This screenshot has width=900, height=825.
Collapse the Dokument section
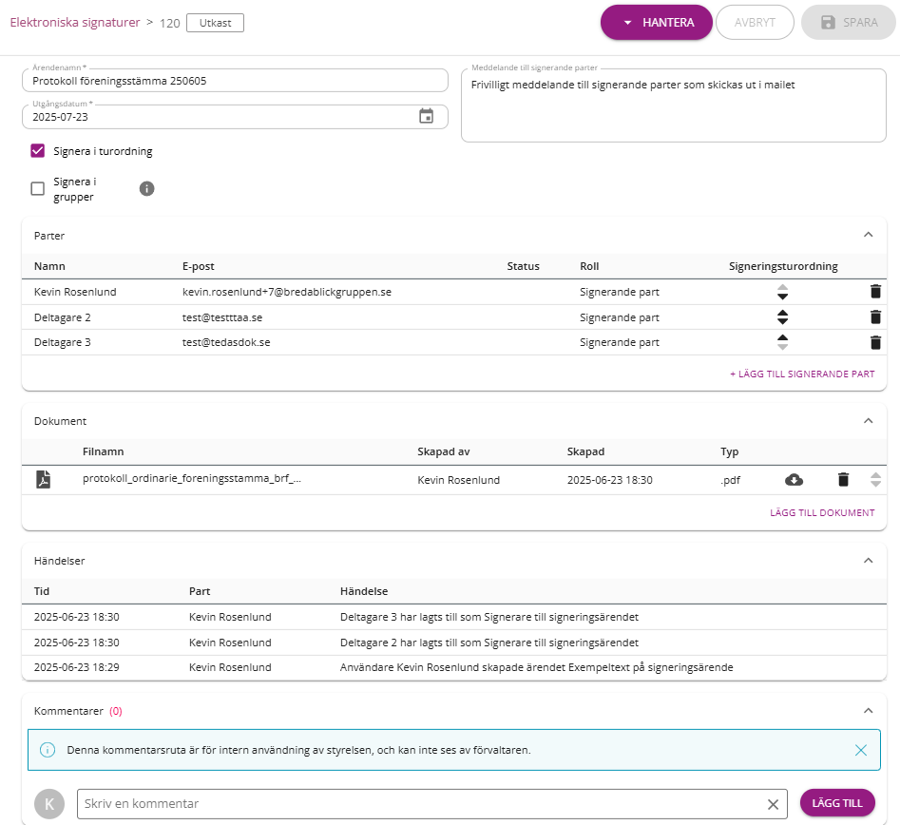(x=868, y=421)
